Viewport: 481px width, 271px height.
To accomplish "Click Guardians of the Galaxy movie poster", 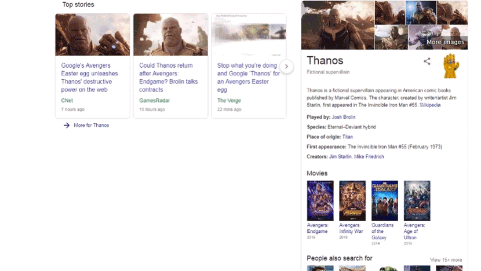I will pyautogui.click(x=384, y=200).
